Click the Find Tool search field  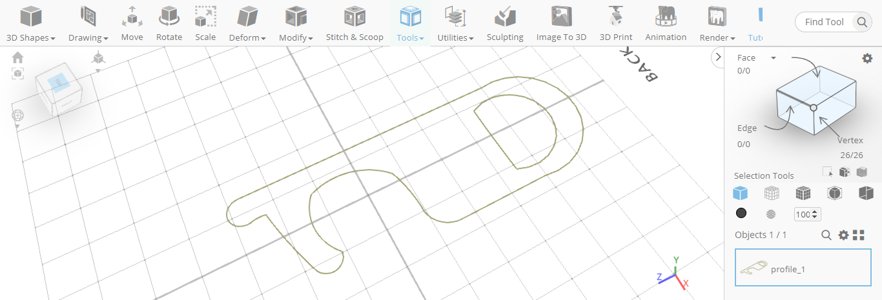[825, 22]
